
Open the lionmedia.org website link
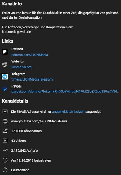(21, 67)
